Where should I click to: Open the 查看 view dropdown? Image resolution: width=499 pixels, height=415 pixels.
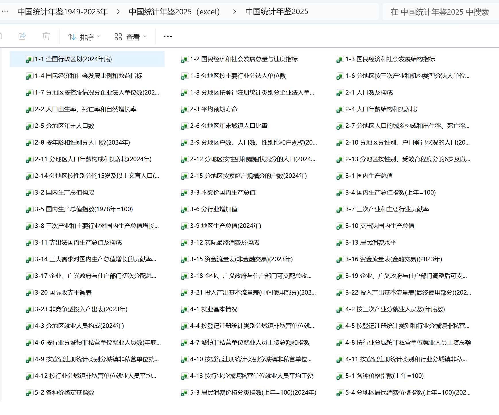click(130, 37)
